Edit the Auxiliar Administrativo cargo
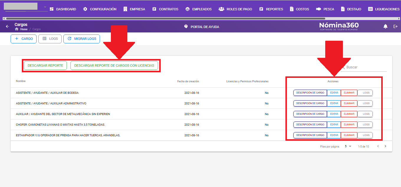401x187 pixels. (334, 104)
